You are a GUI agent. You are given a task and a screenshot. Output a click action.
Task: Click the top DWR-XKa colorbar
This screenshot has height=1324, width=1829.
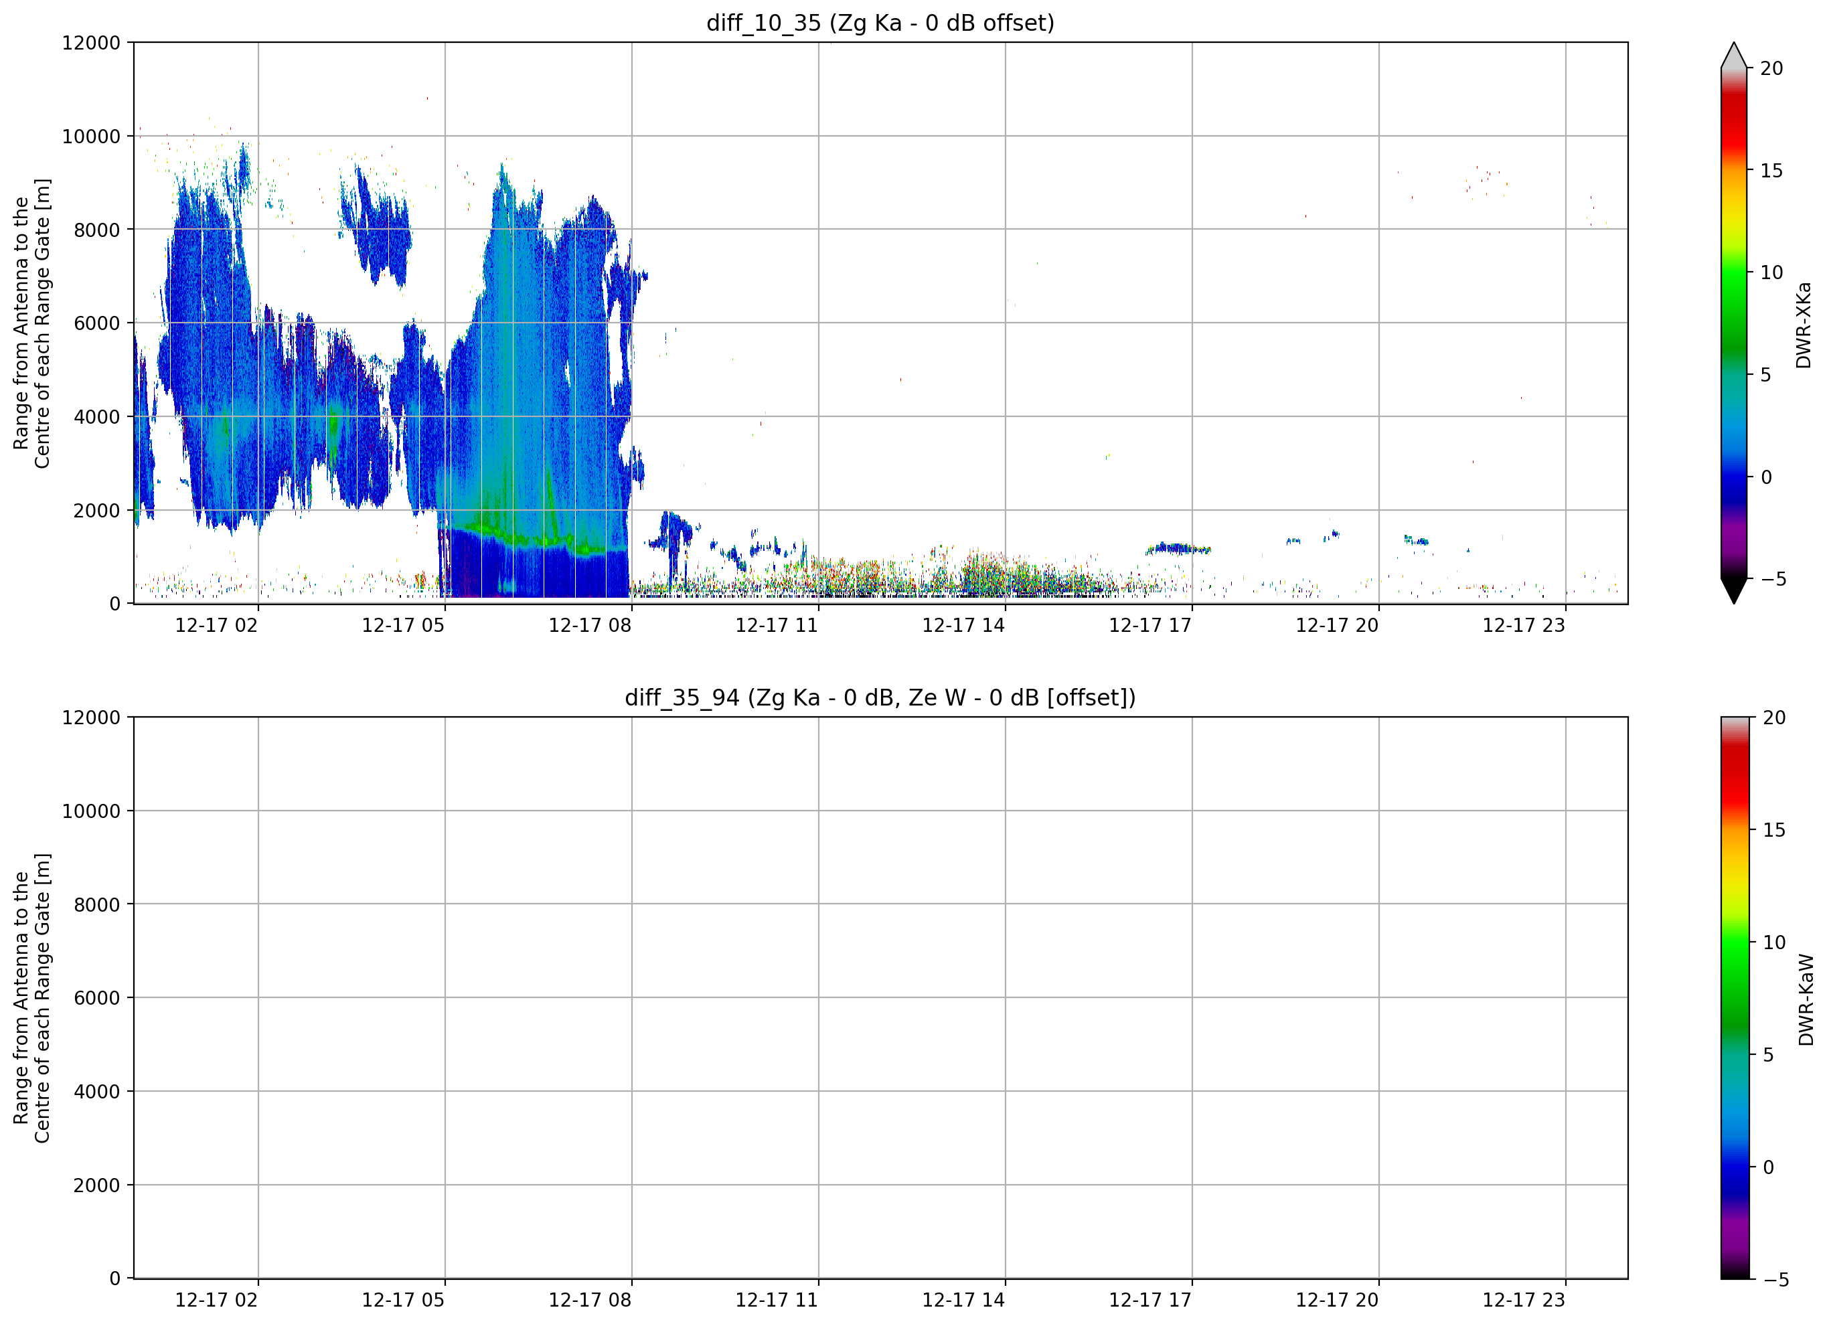[1734, 323]
